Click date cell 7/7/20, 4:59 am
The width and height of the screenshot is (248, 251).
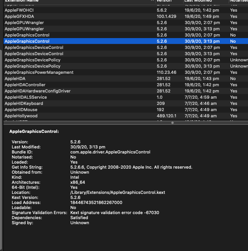(201, 97)
